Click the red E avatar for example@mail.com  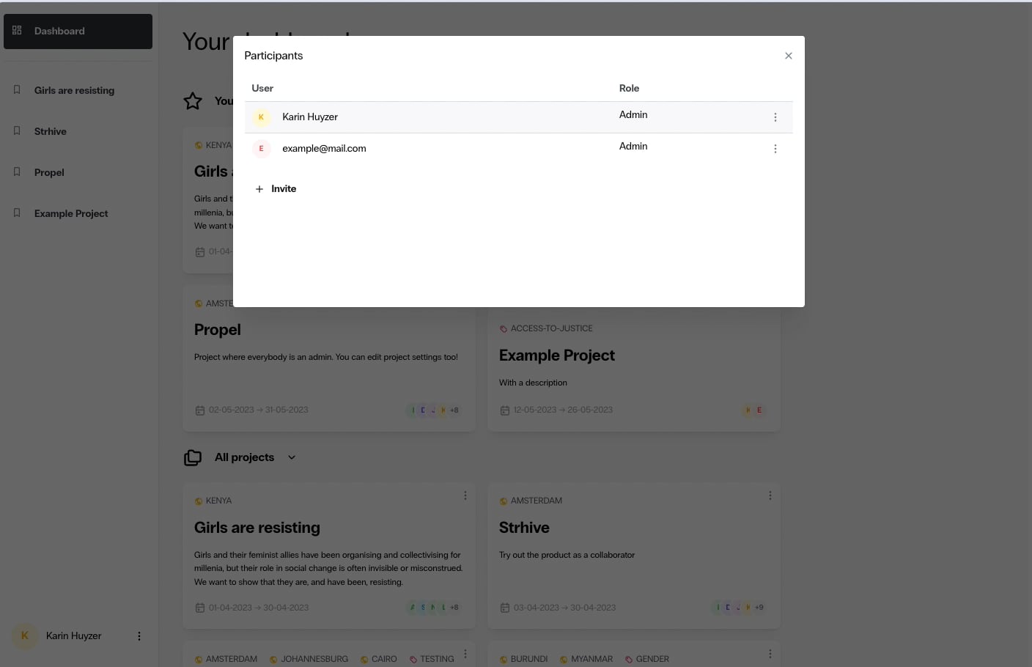click(x=262, y=149)
